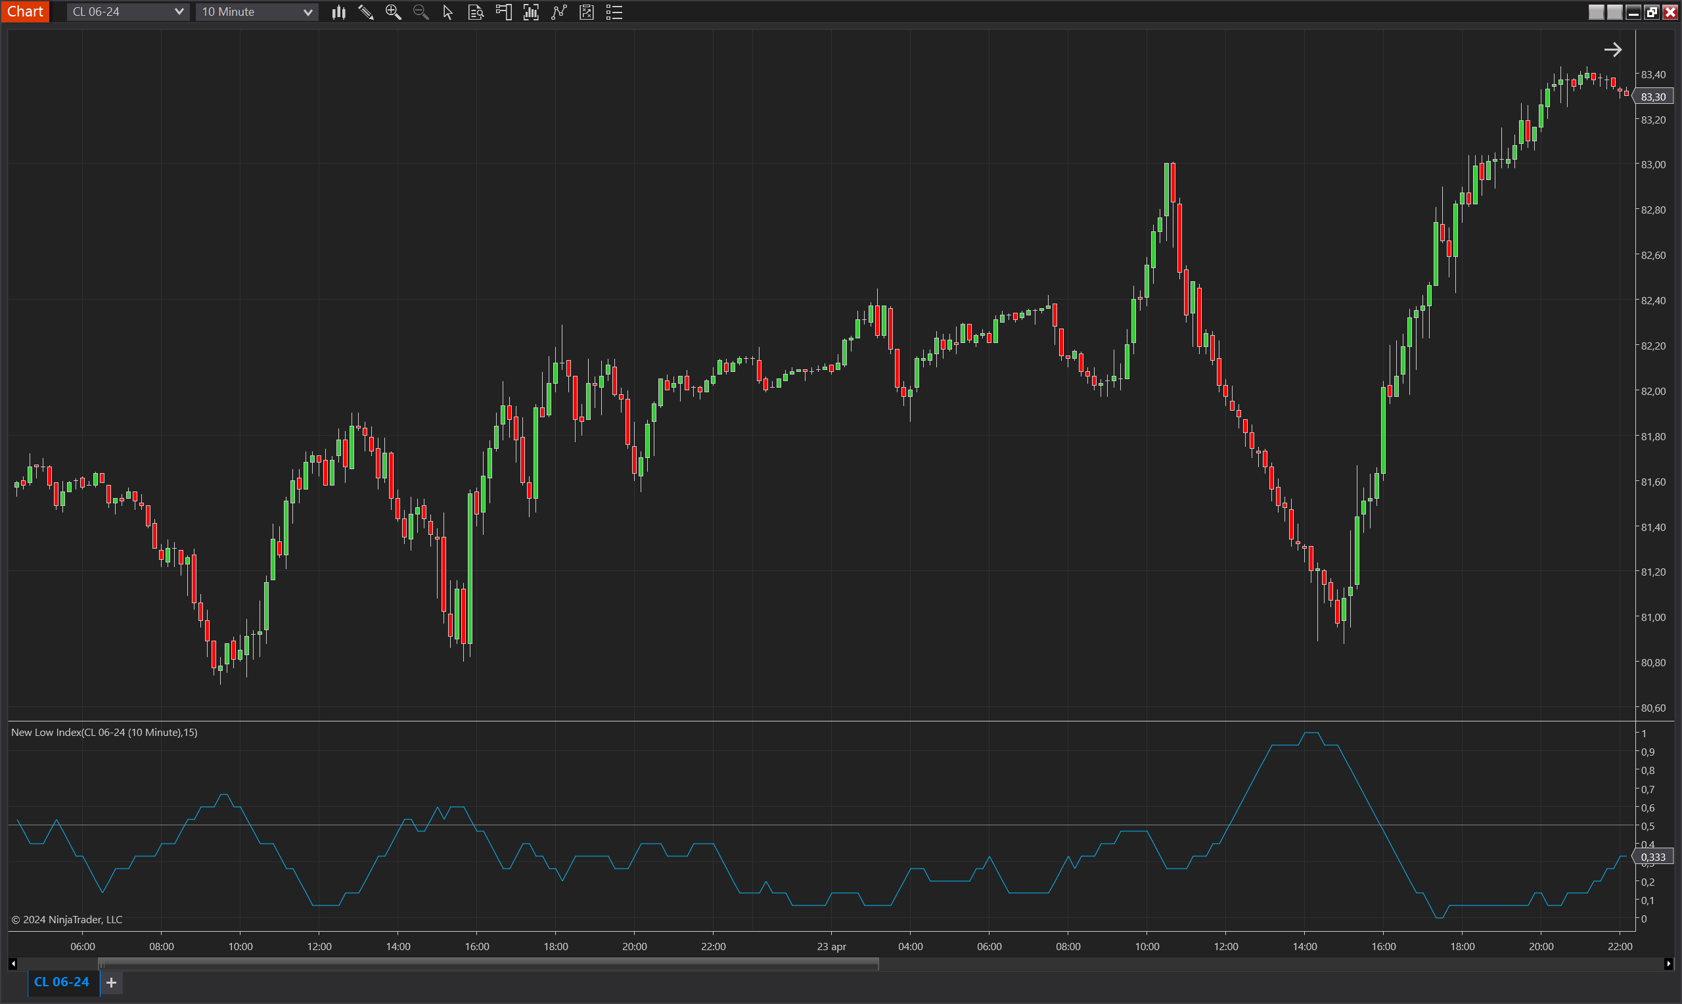Click the 0,5 indicator axis label
The height and width of the screenshot is (1004, 1682).
coord(1648,826)
